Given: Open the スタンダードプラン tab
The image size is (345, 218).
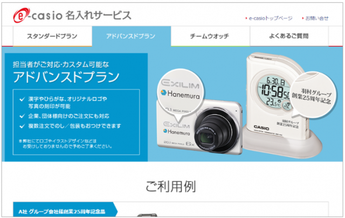Looking at the screenshot, I should 52,36.
